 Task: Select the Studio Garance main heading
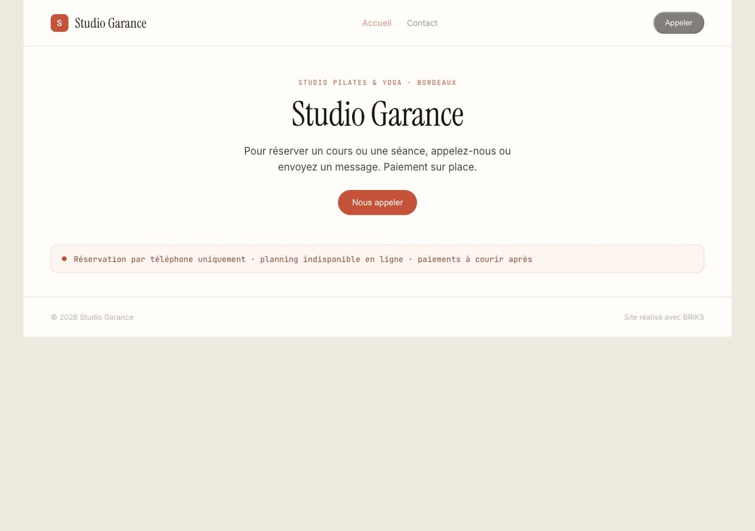coord(377,114)
